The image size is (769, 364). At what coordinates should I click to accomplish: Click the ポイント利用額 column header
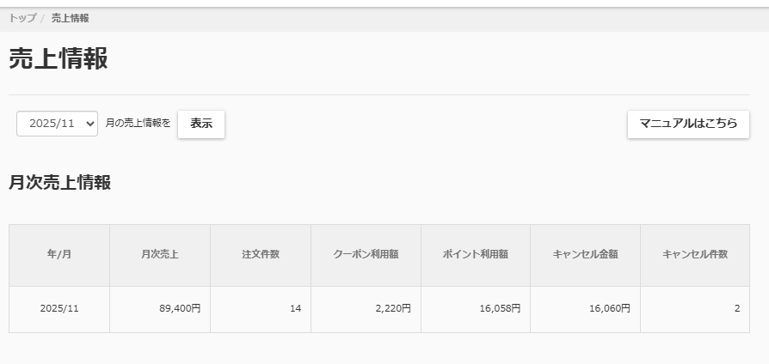tap(476, 255)
